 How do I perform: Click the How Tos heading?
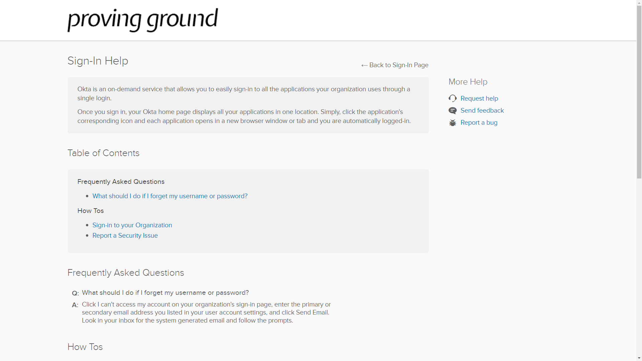coord(85,347)
